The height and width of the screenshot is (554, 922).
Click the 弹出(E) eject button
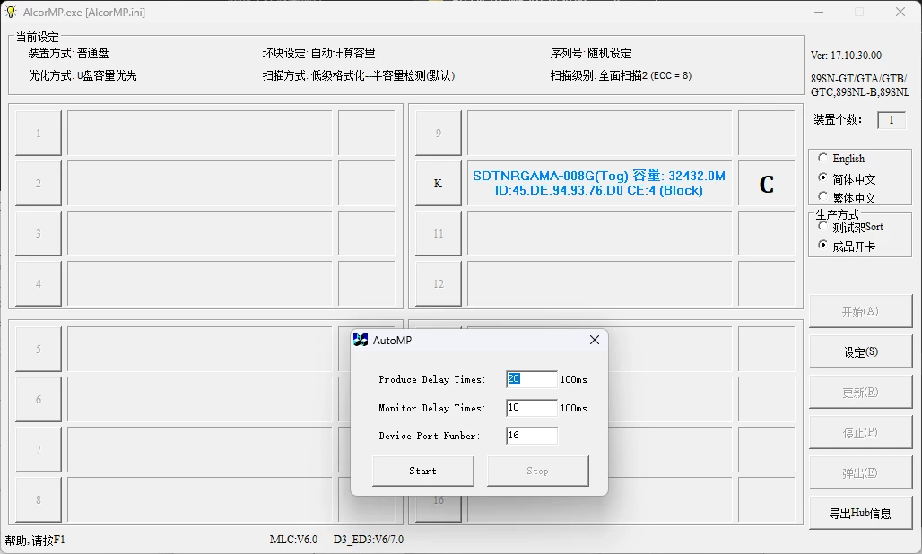click(x=859, y=472)
